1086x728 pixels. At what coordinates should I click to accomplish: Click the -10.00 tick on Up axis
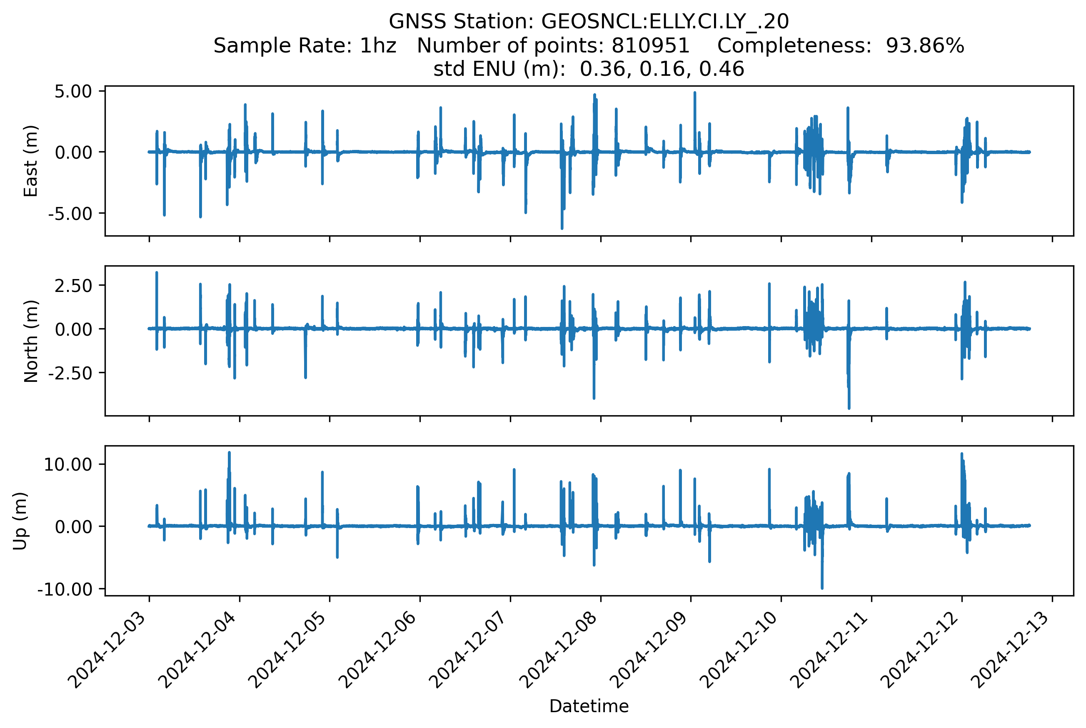coord(65,589)
